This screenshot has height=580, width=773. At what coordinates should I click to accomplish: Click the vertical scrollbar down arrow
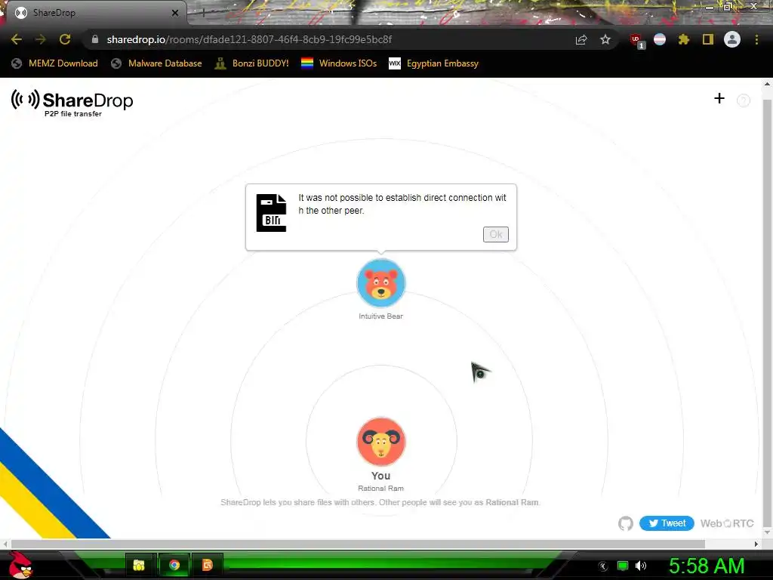click(767, 532)
